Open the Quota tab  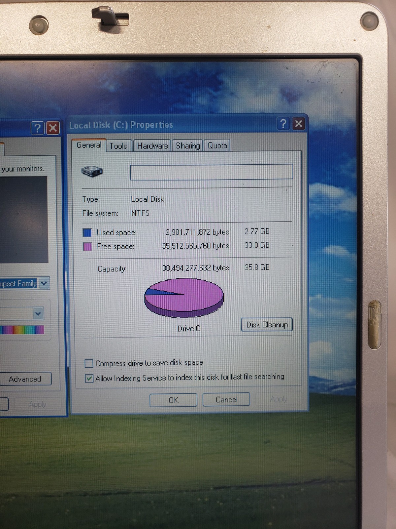click(217, 145)
